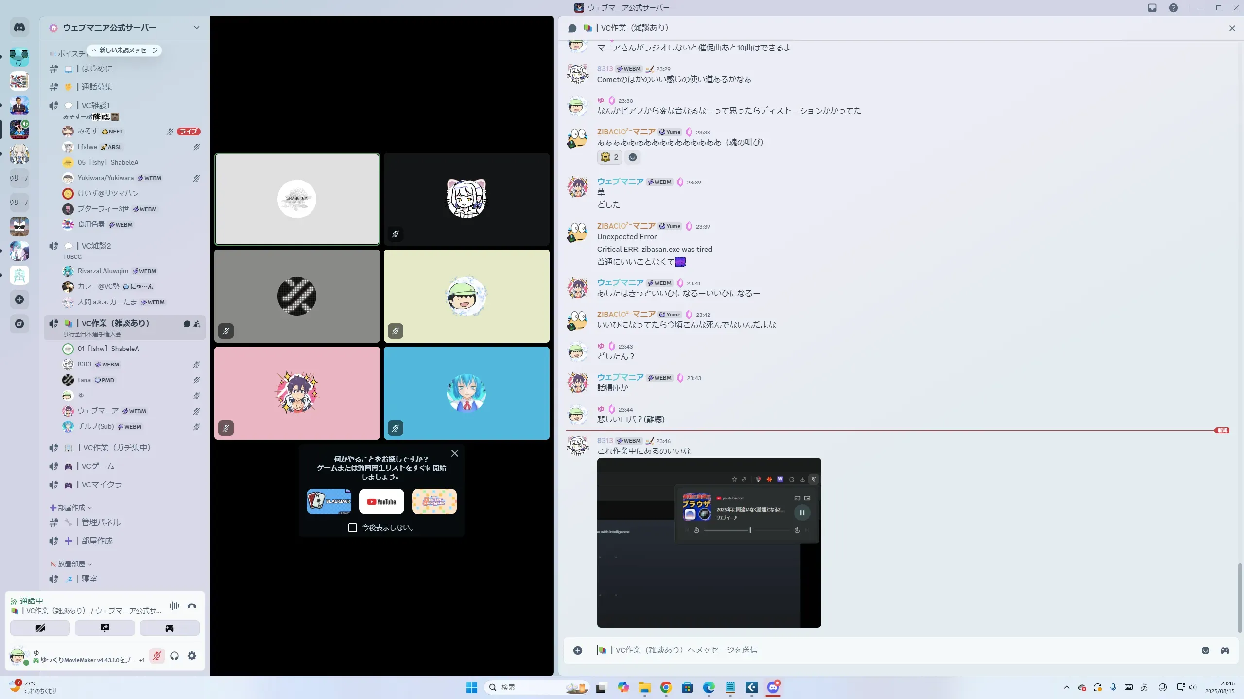Screen dimensions: 1244x699
Task: Collapse the 放置部屋 category
Action: pos(71,564)
